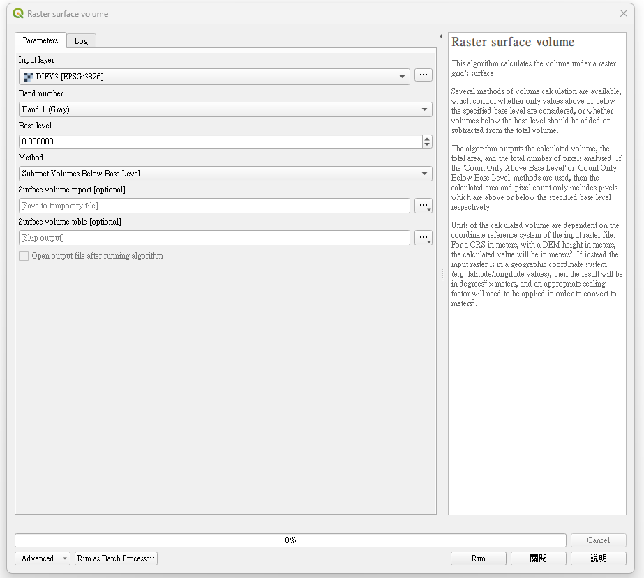644x578 pixels.
Task: Toggle Open output file after running algorithm
Action: coord(24,256)
